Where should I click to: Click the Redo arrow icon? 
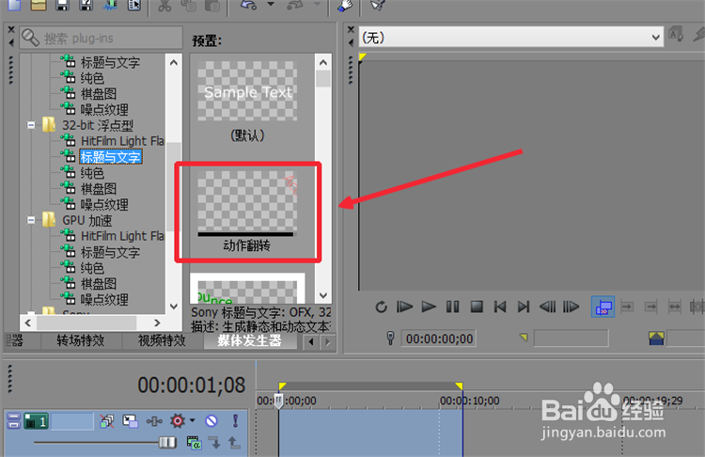point(295,5)
